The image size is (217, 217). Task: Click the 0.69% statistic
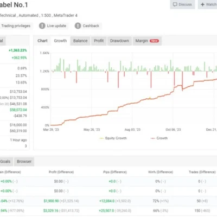(x=22, y=68)
